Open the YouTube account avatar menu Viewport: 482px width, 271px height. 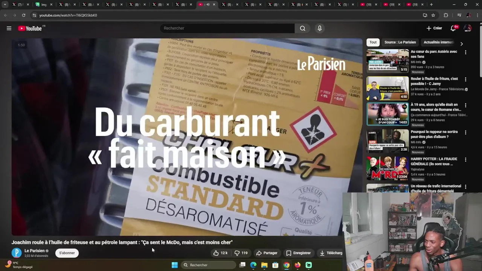coord(468,28)
